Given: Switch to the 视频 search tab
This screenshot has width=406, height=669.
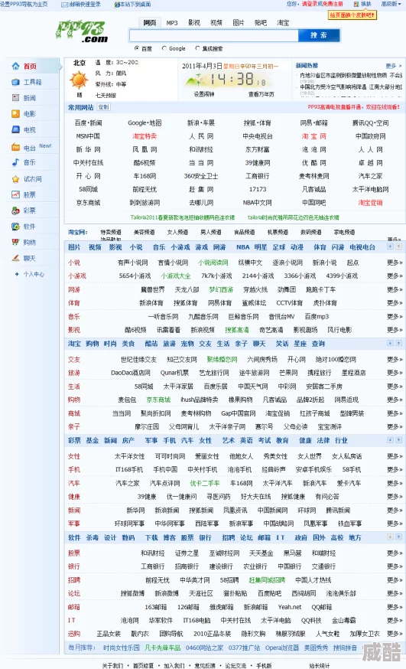Looking at the screenshot, I should [216, 23].
